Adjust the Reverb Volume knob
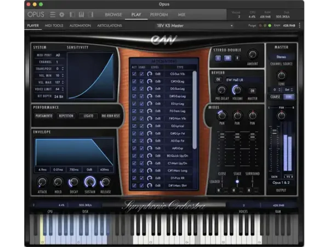 [237, 90]
